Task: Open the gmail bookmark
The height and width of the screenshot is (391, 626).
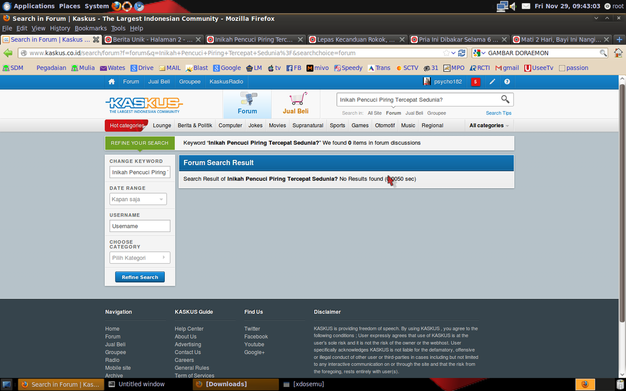Action: coord(507,68)
